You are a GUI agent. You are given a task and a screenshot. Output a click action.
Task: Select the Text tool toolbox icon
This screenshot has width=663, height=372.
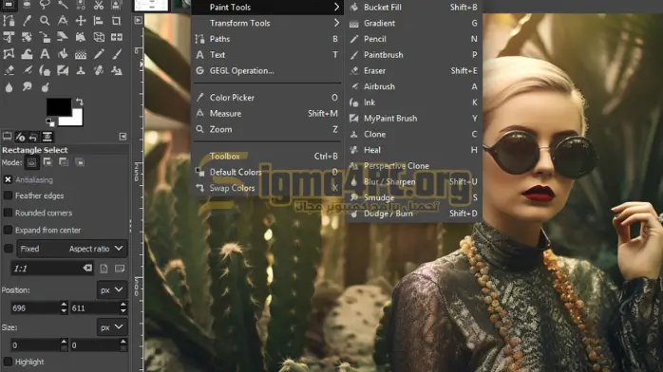pos(45,54)
